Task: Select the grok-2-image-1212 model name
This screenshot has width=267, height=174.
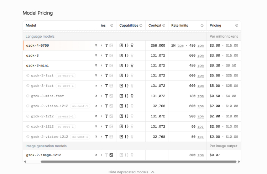Action: 43,155
